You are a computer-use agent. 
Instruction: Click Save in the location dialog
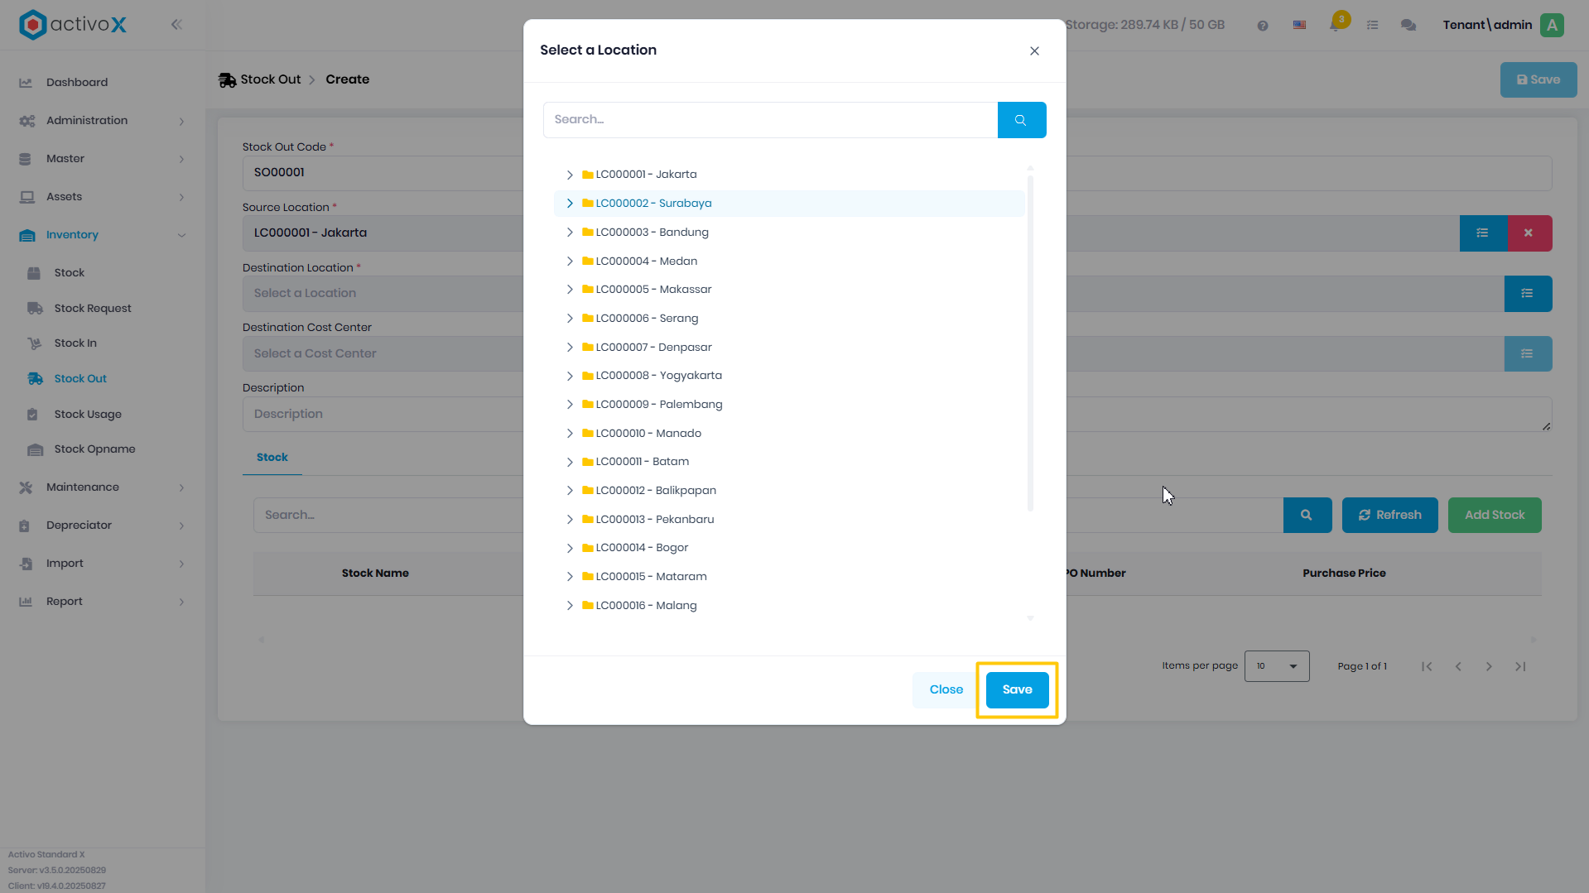[x=1017, y=690]
